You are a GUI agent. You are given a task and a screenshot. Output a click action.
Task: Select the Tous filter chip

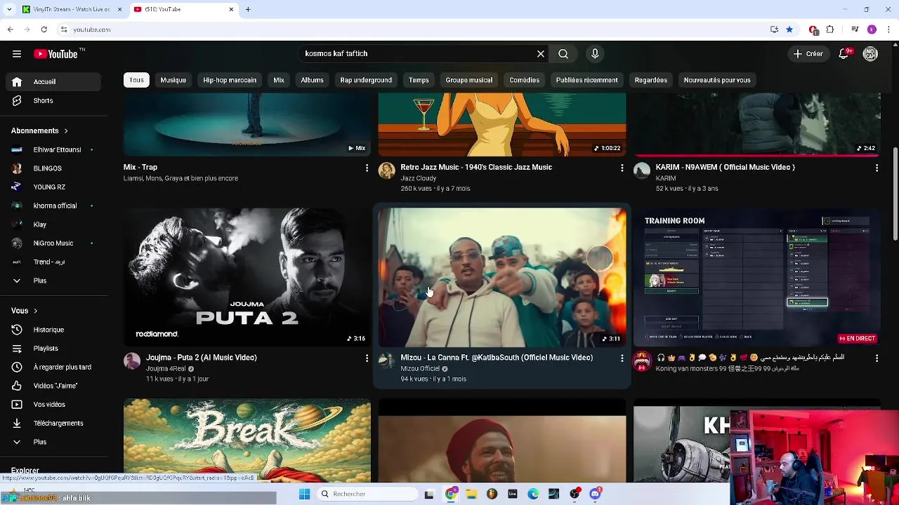[x=137, y=80]
